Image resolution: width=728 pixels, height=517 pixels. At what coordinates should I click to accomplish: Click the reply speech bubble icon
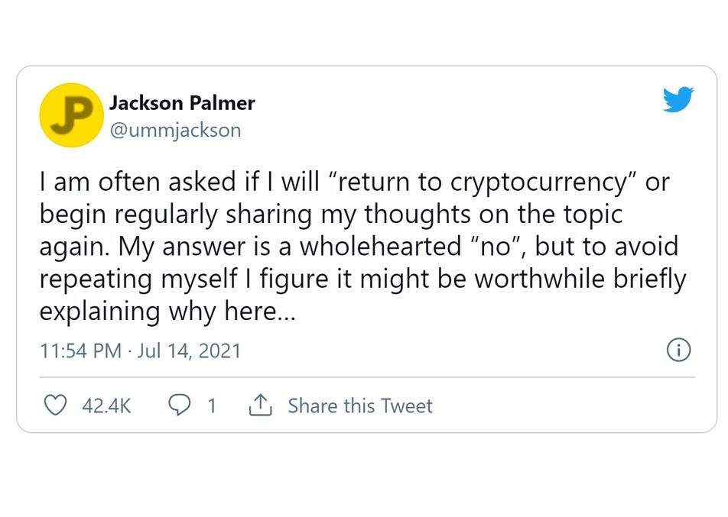[x=179, y=405]
